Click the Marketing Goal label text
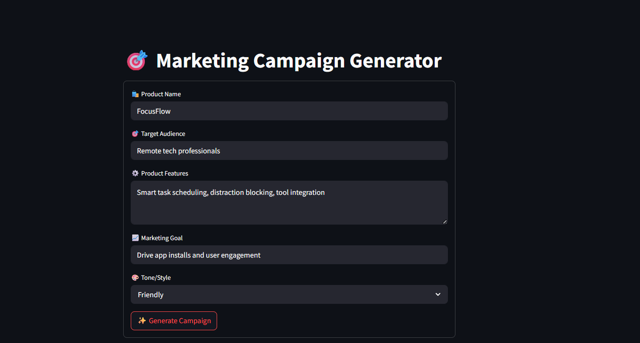 [x=161, y=238]
